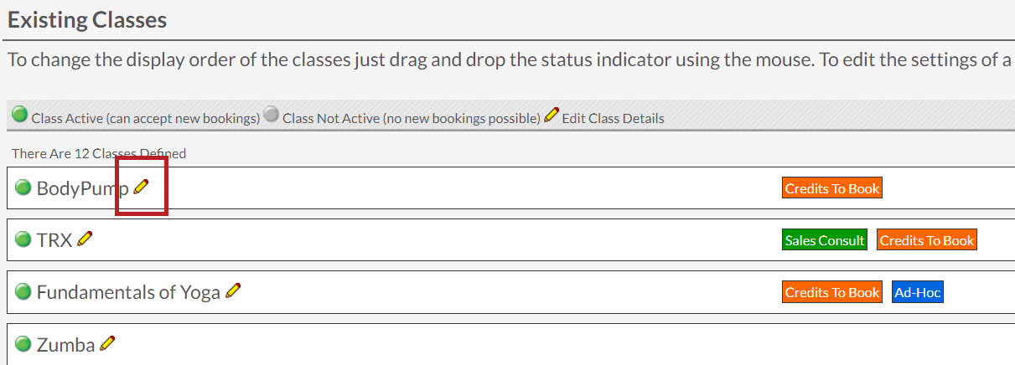This screenshot has height=365, width=1015.
Task: Click the BodyPump class name
Action: pyautogui.click(x=83, y=188)
